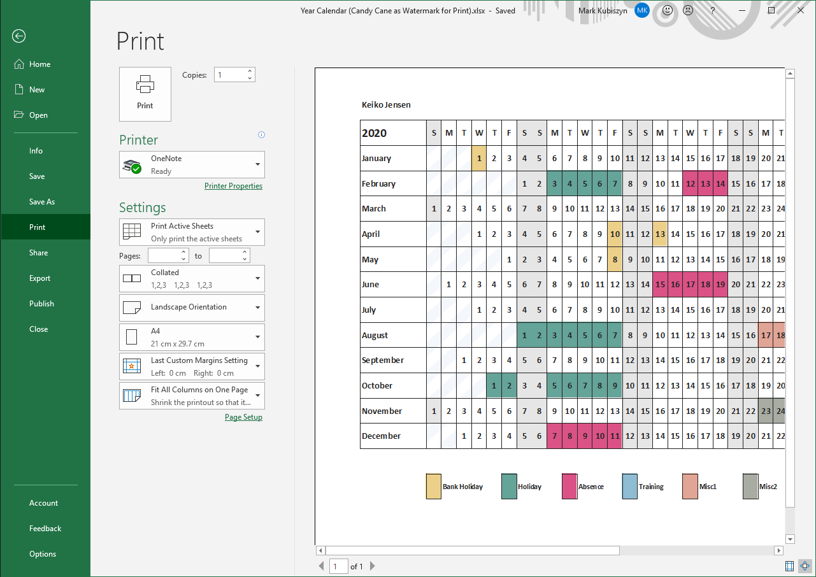816x577 pixels.
Task: Increase the number of copies
Action: click(x=250, y=71)
